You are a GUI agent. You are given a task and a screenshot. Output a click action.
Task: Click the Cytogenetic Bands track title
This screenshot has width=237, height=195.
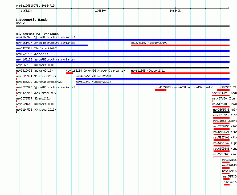click(32, 20)
